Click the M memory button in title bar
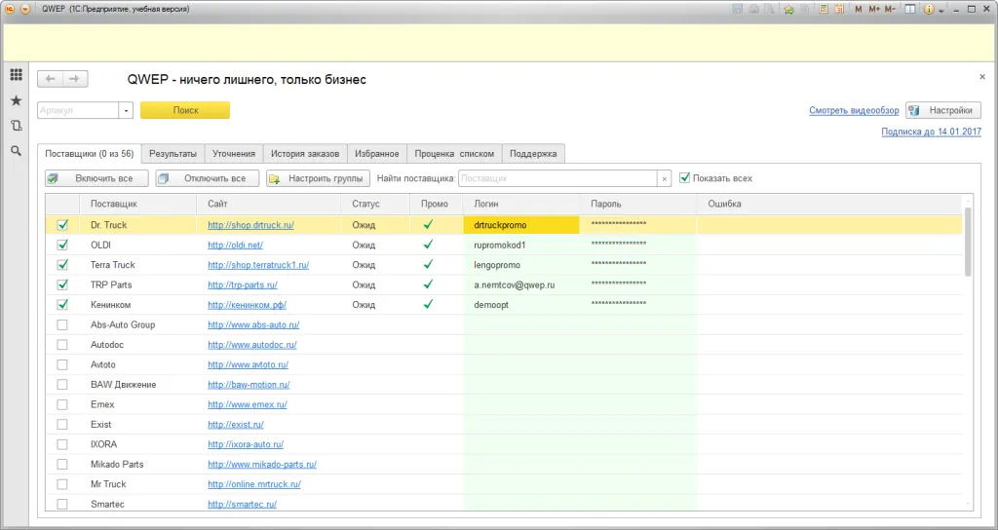 click(859, 10)
